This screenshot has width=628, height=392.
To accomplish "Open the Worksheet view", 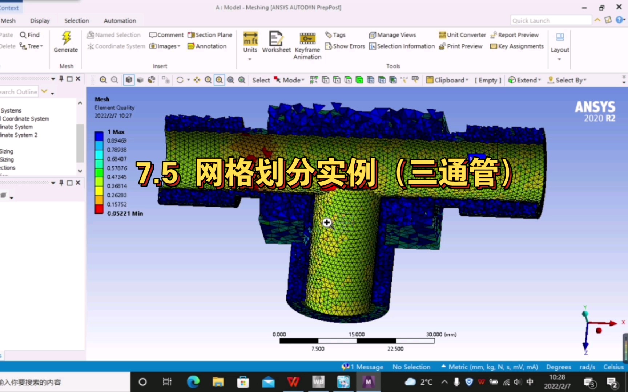I will pos(276,42).
